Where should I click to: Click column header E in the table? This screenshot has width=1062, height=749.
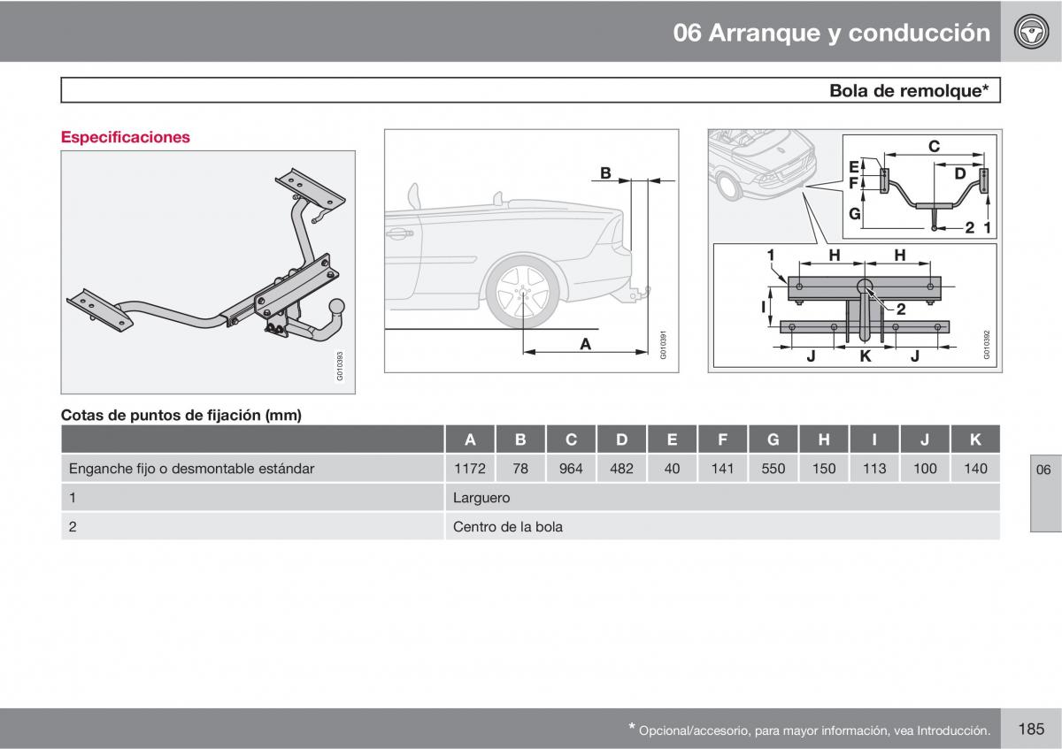pyautogui.click(x=672, y=439)
